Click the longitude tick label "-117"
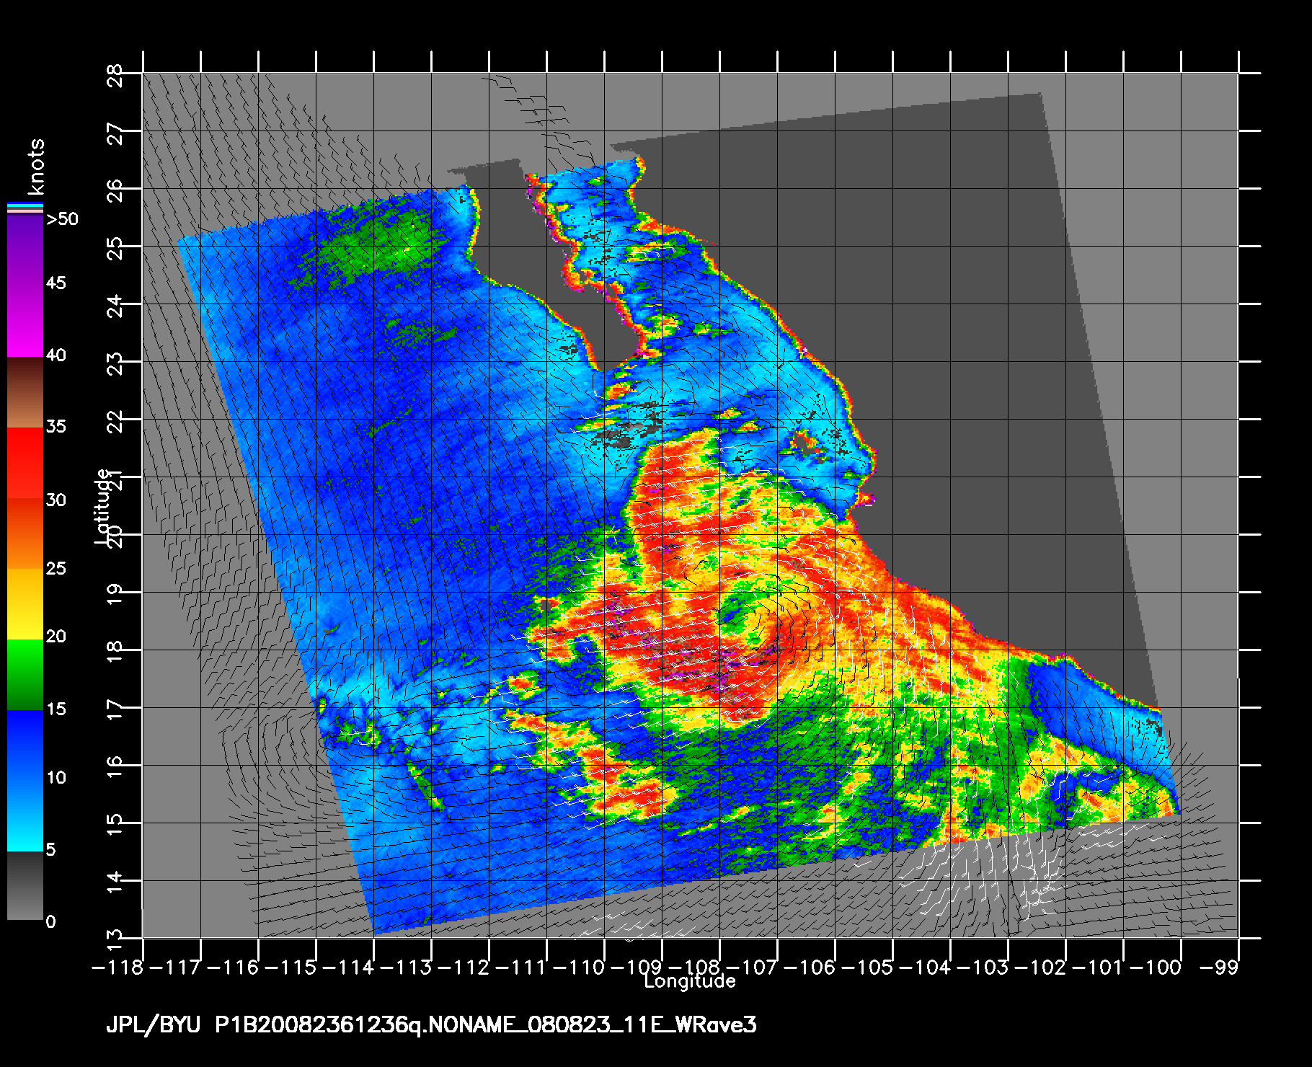1312x1067 pixels. coord(176,967)
